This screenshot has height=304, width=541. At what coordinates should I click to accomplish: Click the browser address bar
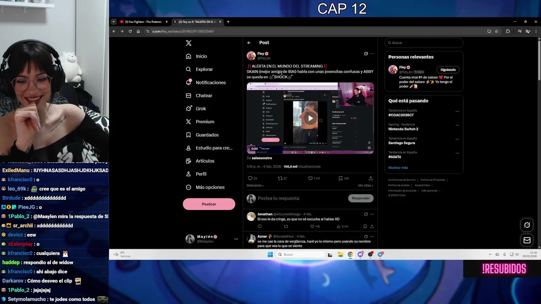pos(315,31)
